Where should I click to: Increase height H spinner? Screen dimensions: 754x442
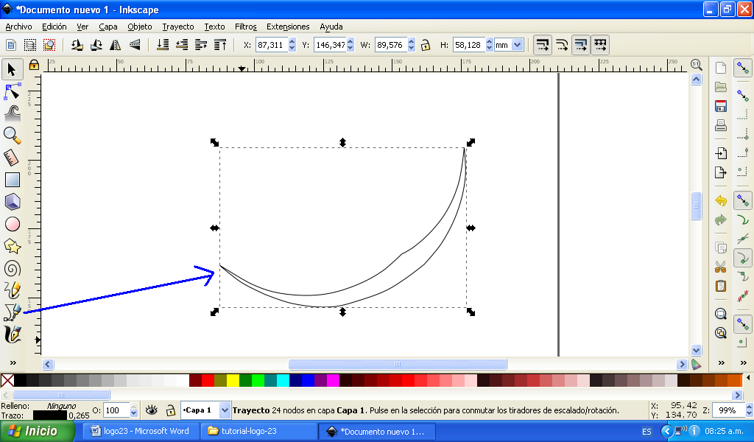click(489, 42)
